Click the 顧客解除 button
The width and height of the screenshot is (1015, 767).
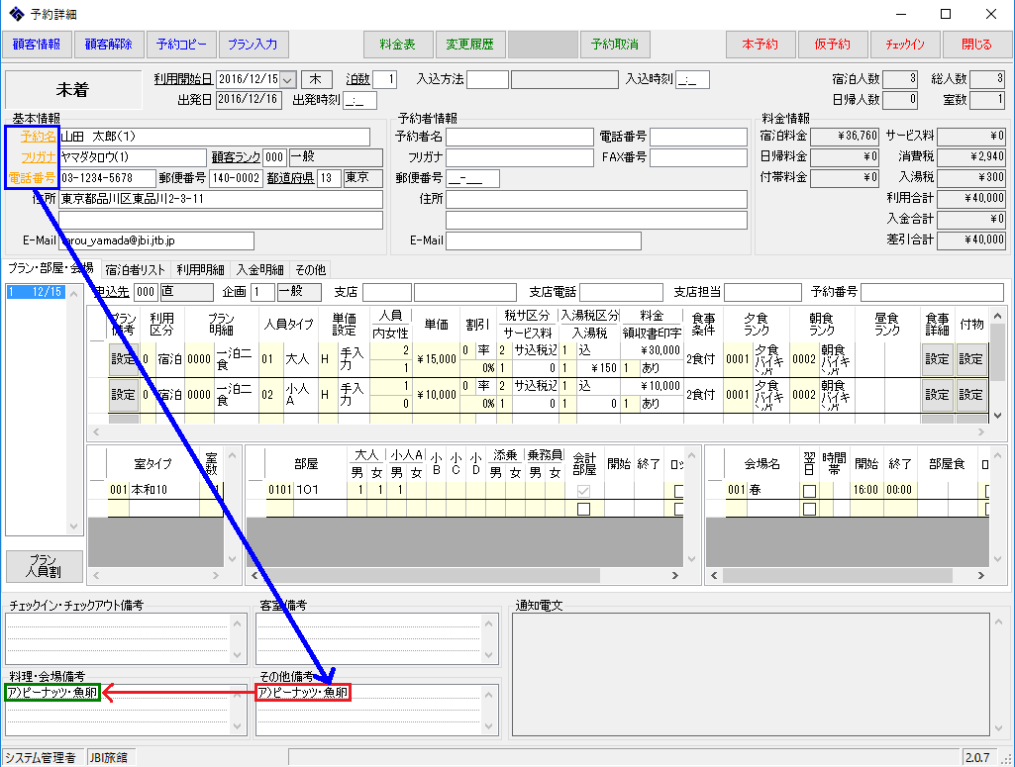point(108,45)
